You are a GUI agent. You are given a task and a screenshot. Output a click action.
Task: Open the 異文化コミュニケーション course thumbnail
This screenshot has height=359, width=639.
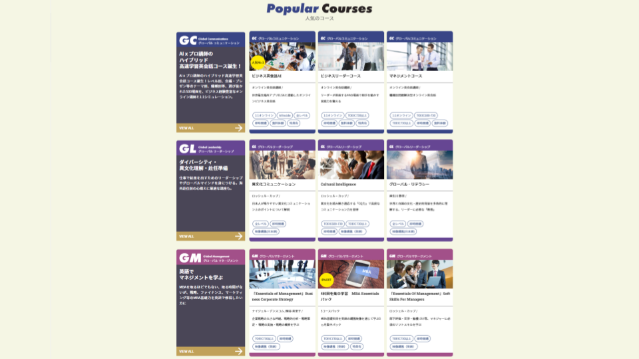283,165
